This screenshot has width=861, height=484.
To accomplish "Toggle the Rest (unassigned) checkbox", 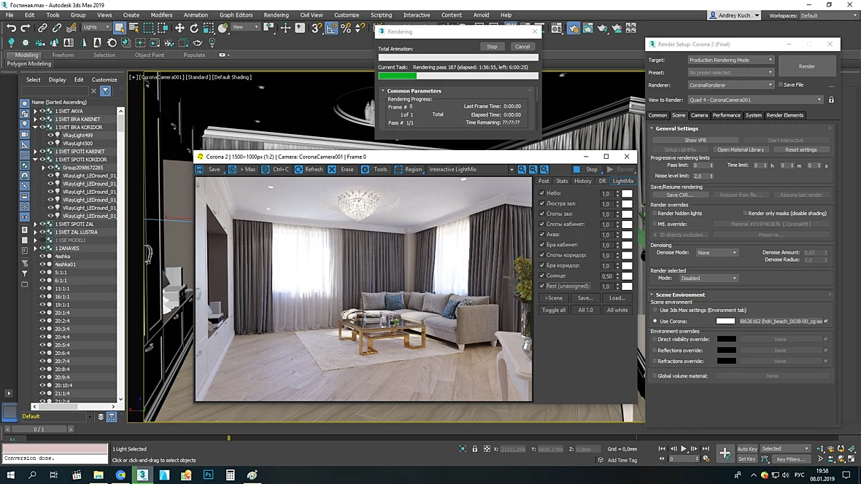I will pos(542,286).
